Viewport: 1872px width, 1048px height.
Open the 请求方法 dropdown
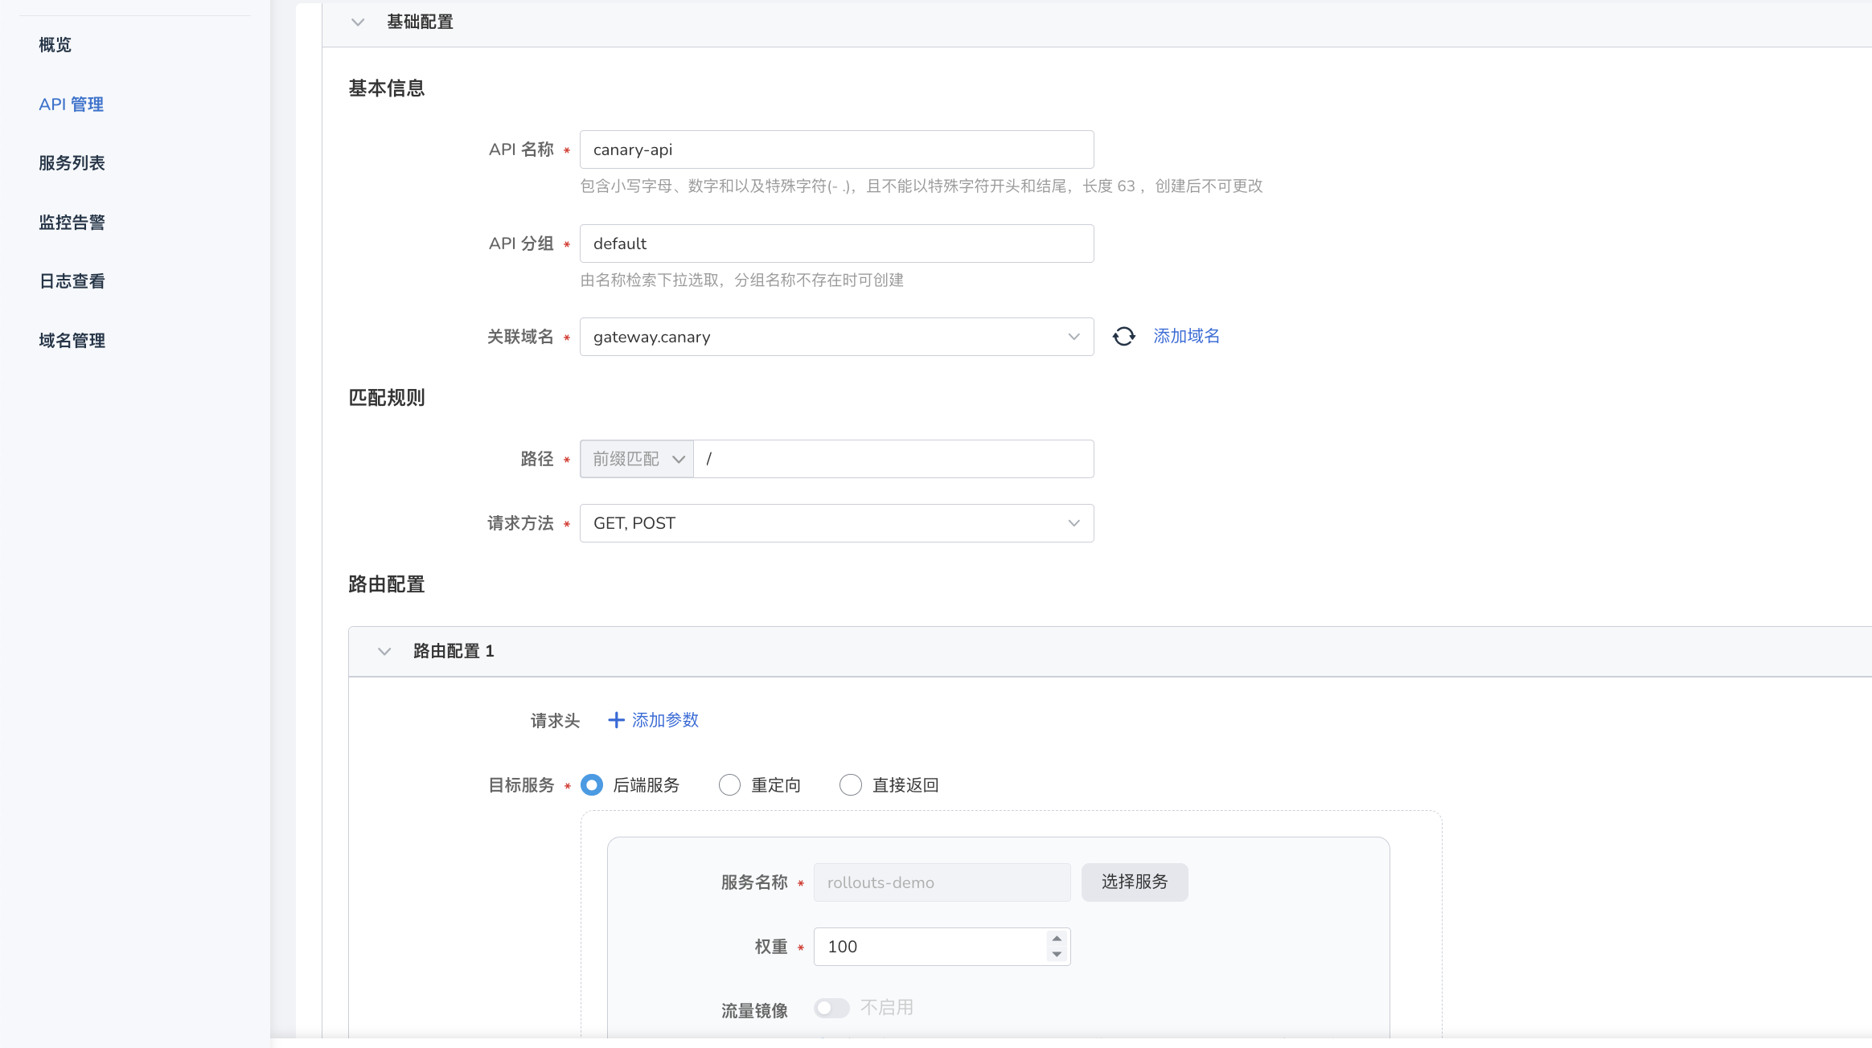pos(836,523)
